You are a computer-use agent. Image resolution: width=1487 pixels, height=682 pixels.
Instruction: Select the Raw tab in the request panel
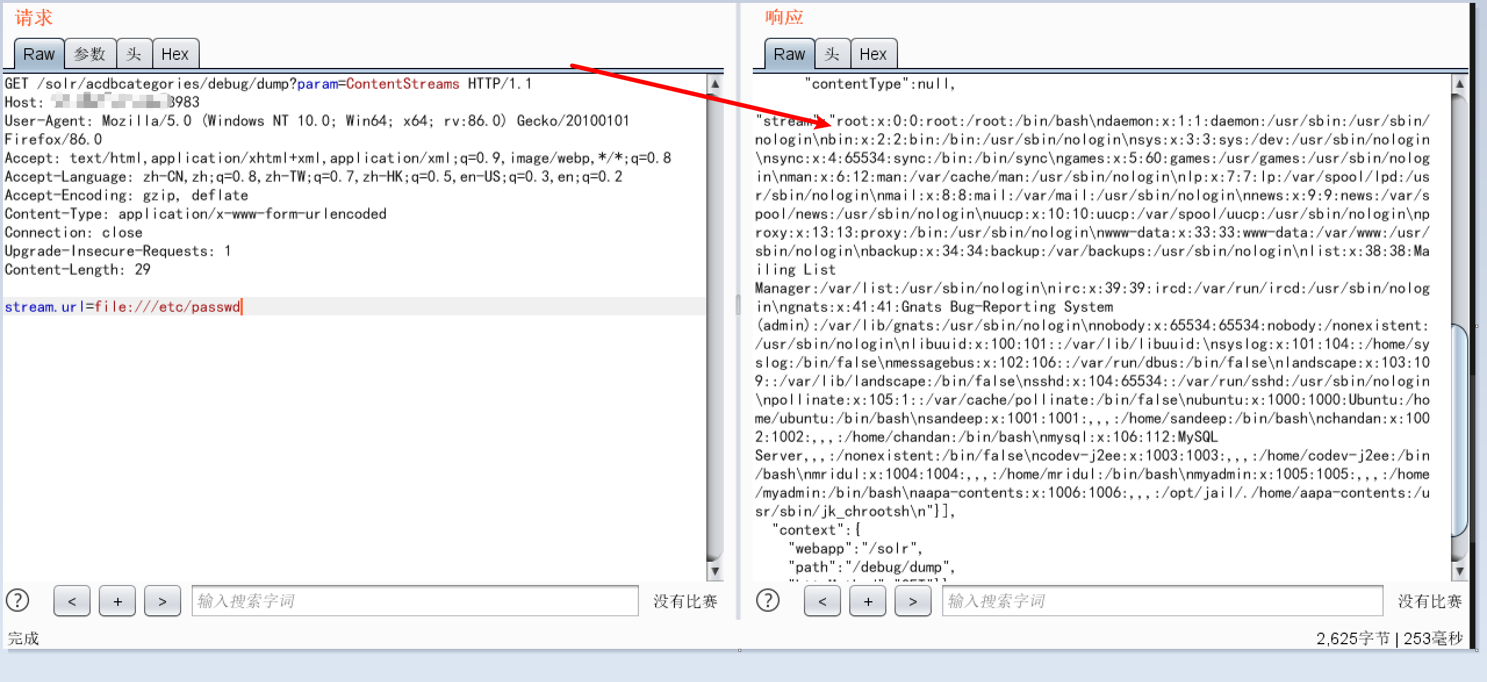pos(38,53)
